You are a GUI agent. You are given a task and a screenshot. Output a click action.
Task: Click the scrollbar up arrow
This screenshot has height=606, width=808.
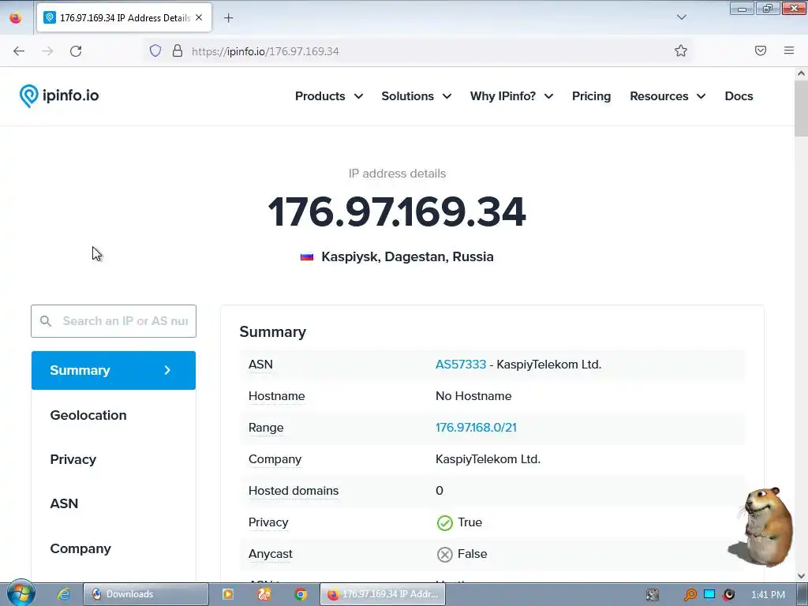[801, 73]
